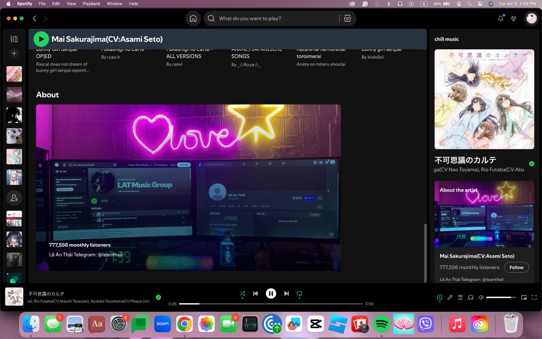Open the Edit menu
Viewport: 542px width, 339px height.
click(x=56, y=4)
